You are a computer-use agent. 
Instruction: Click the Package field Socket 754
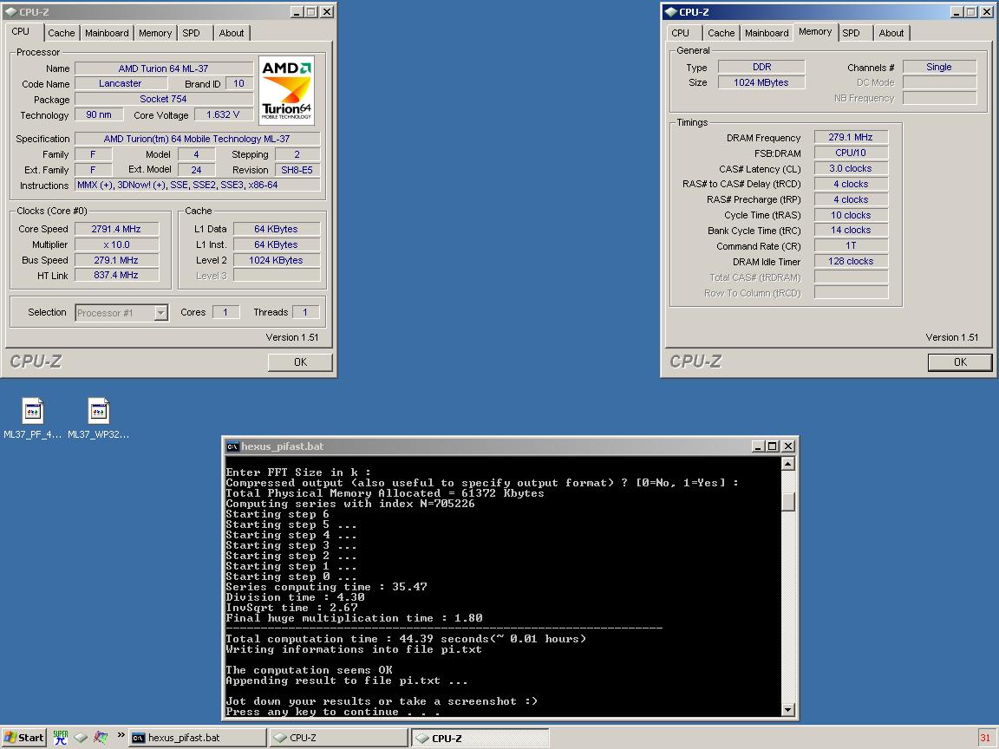point(164,99)
